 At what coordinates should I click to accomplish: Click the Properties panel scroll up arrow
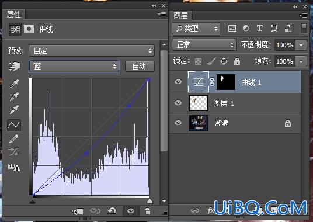[164, 44]
